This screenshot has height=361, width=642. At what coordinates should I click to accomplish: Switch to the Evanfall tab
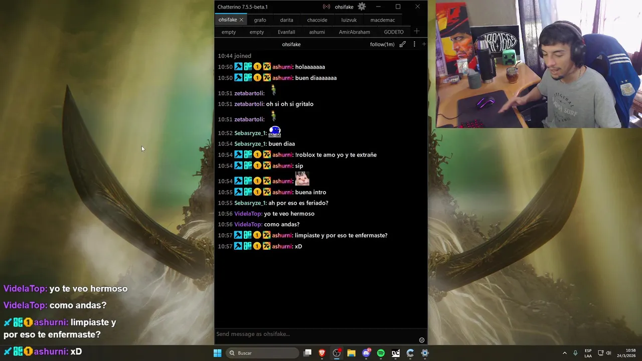click(286, 32)
